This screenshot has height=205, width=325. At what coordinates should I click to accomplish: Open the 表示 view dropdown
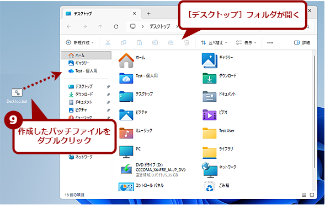(246, 43)
